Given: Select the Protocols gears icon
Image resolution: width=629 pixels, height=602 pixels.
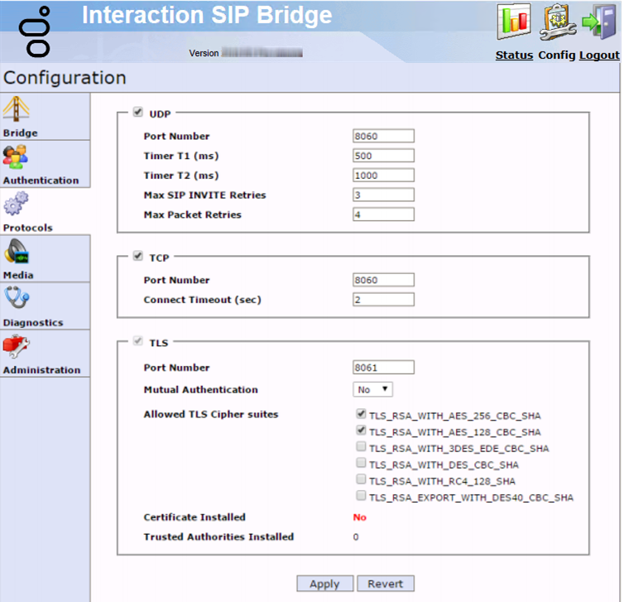Looking at the screenshot, I should tap(16, 204).
